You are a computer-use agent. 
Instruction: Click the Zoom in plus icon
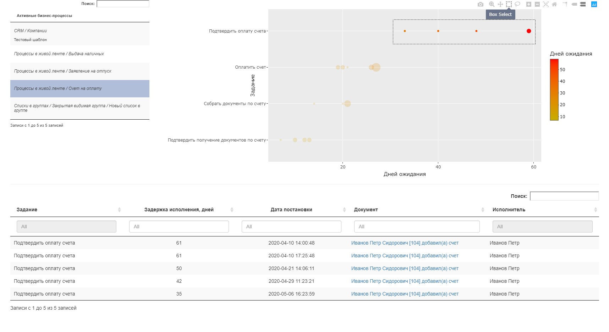click(x=528, y=4)
